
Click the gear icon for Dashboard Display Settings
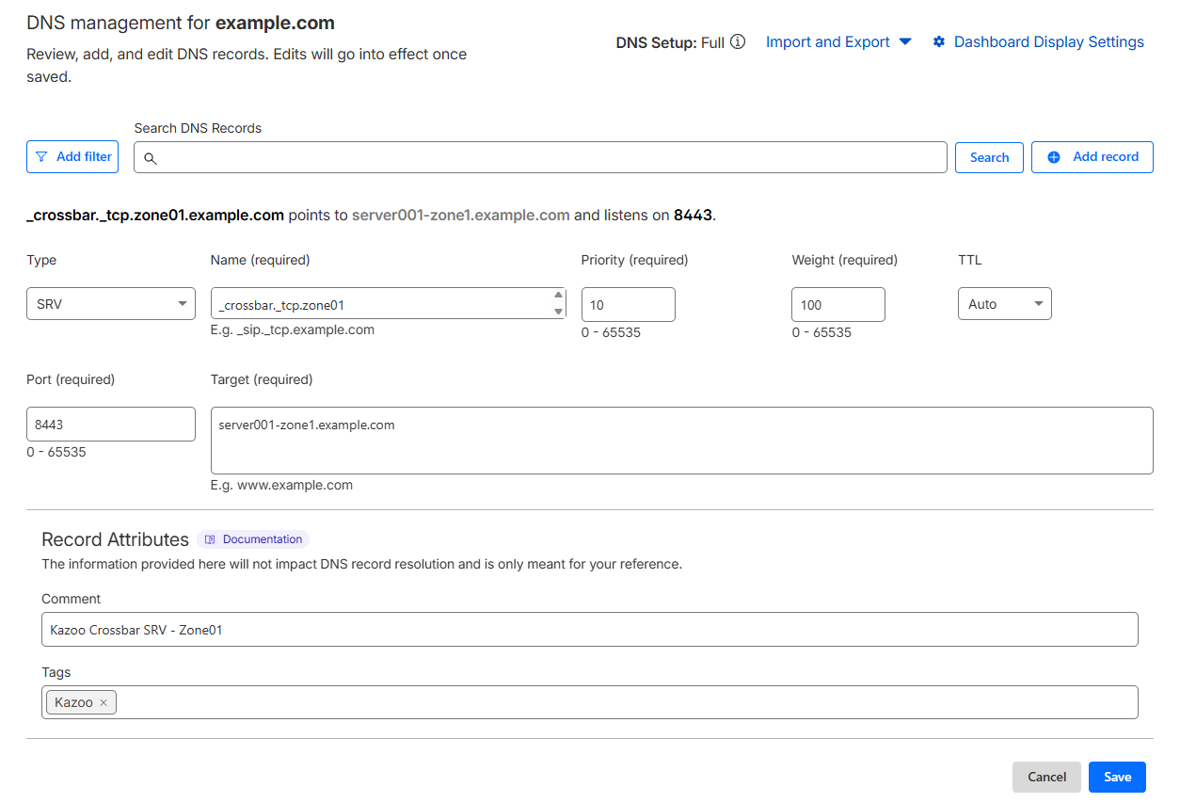[x=939, y=41]
